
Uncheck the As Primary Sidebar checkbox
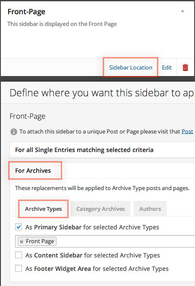coord(19,227)
